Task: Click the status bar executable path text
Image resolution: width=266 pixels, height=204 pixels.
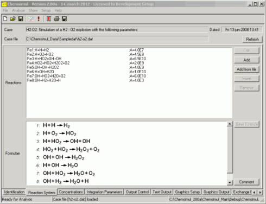Action: pyautogui.click(x=214, y=199)
